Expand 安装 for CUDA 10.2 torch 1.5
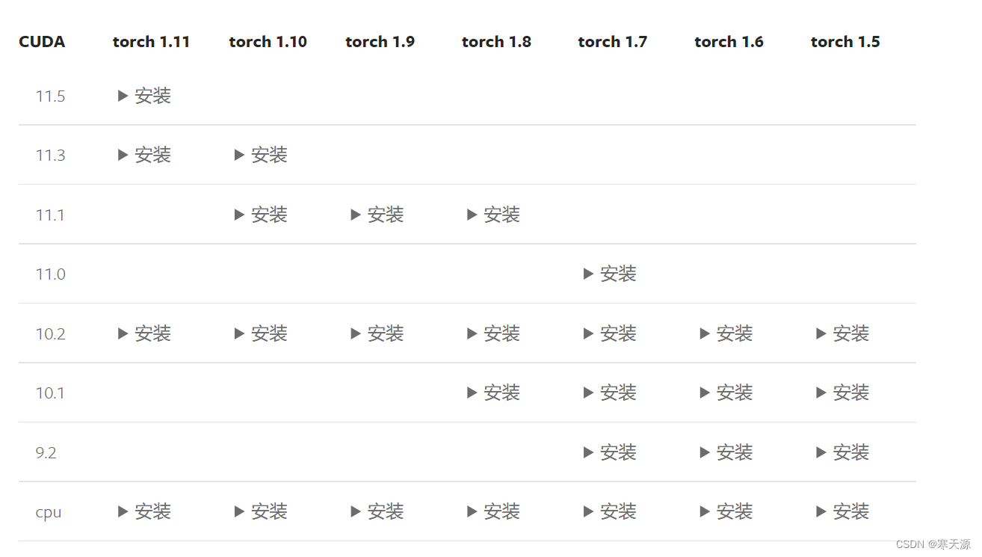 [844, 333]
